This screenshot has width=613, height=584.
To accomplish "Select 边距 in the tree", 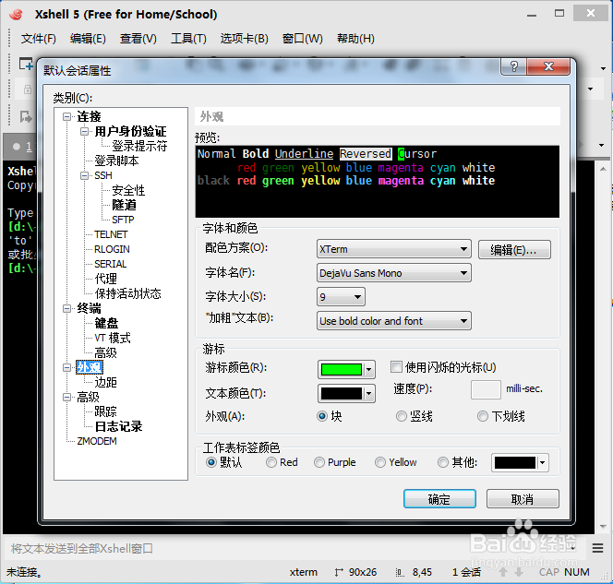I will coord(105,382).
